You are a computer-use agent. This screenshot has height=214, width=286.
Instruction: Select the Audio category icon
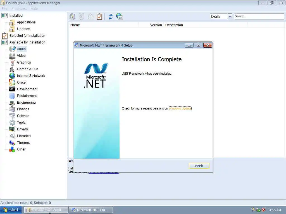(12, 49)
